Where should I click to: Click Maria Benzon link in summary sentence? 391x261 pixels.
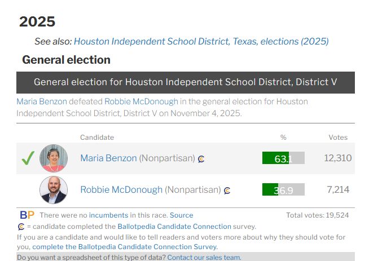click(x=42, y=101)
